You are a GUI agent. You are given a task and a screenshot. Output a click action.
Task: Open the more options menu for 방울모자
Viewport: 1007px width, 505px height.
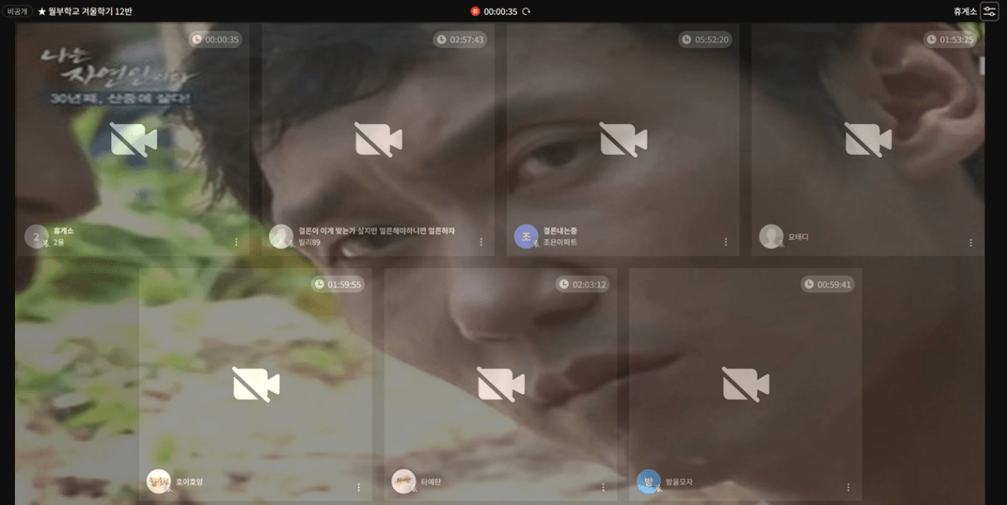pos(849,487)
